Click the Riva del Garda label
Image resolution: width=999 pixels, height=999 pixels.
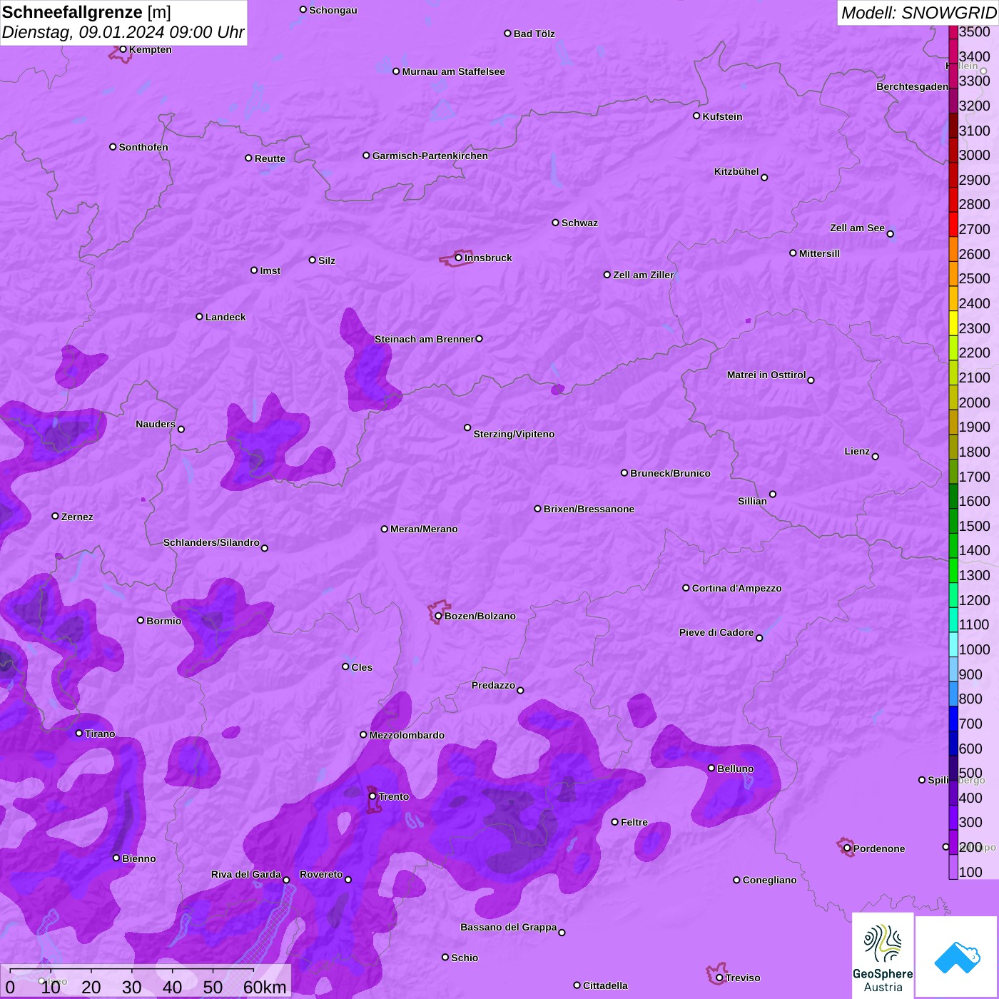(246, 874)
